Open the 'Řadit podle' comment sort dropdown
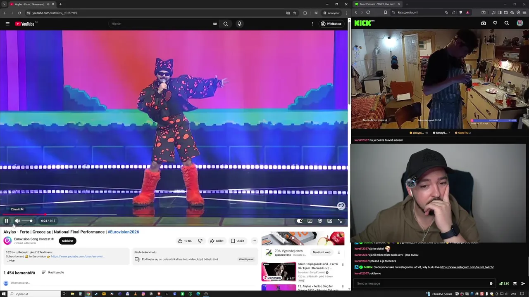Image resolution: width=529 pixels, height=297 pixels. (x=53, y=273)
